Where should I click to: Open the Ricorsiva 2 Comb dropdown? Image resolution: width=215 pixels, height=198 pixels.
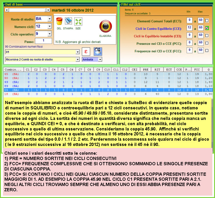78,59
